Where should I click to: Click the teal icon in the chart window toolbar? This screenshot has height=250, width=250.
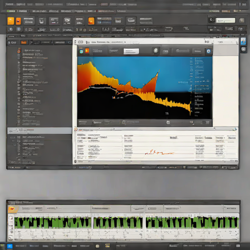tap(81, 52)
